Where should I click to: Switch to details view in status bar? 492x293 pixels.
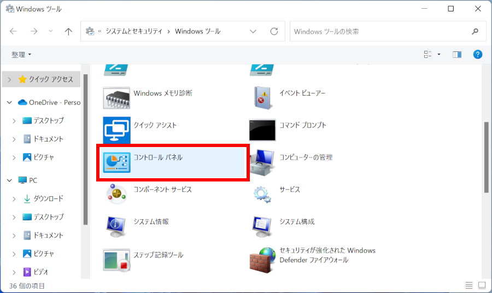tap(469, 285)
